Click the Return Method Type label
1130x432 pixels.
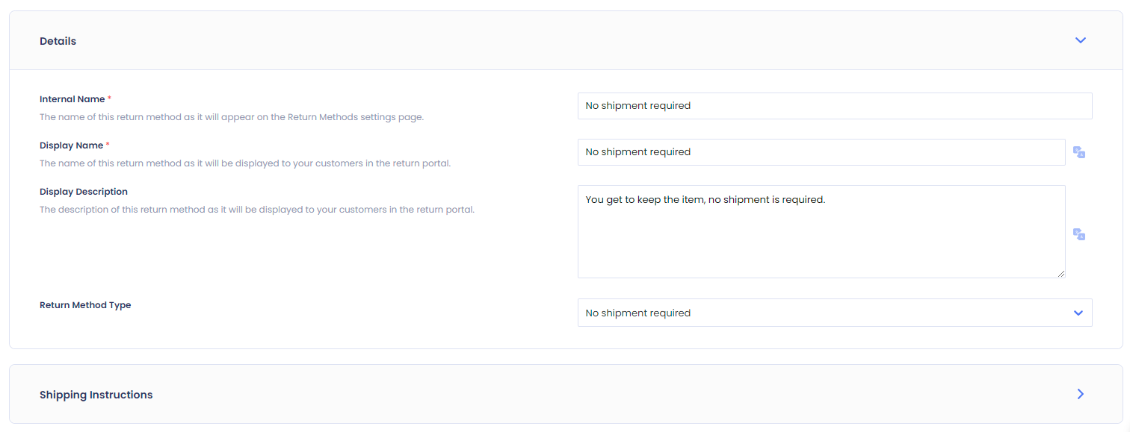(85, 305)
